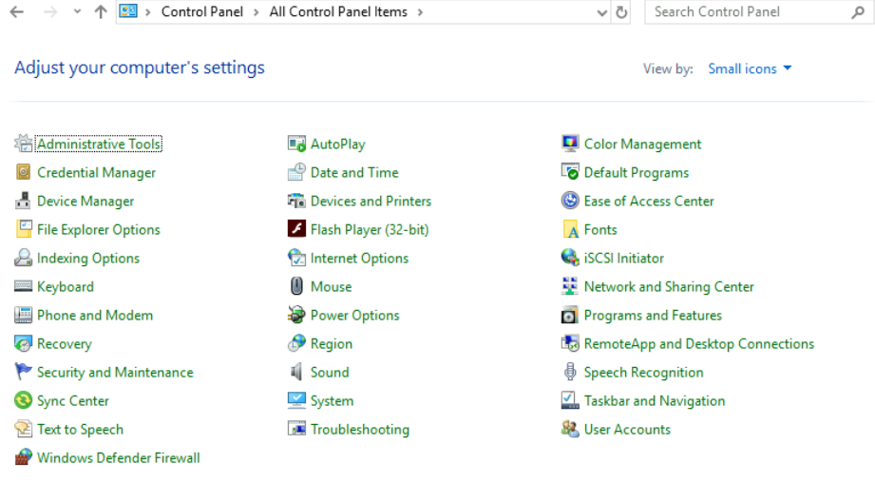Open the Network and Sharing Center link

coord(669,287)
